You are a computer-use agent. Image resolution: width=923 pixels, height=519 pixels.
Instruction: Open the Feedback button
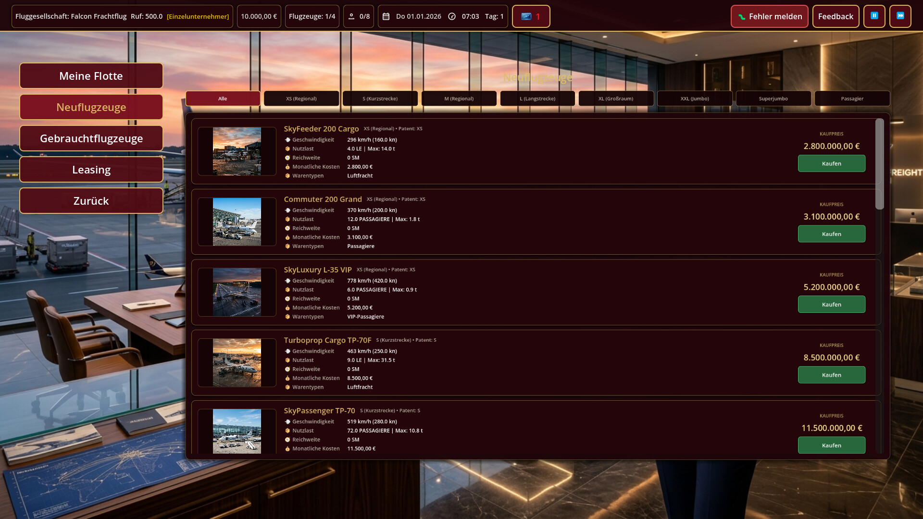pyautogui.click(x=836, y=16)
